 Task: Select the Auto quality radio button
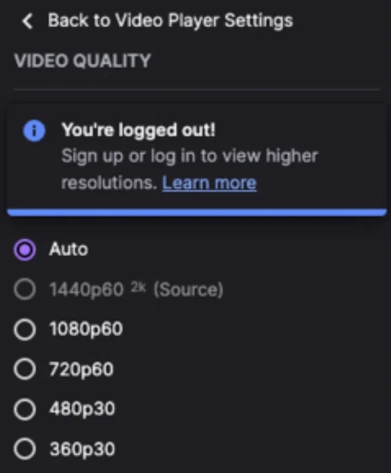pyautogui.click(x=25, y=250)
